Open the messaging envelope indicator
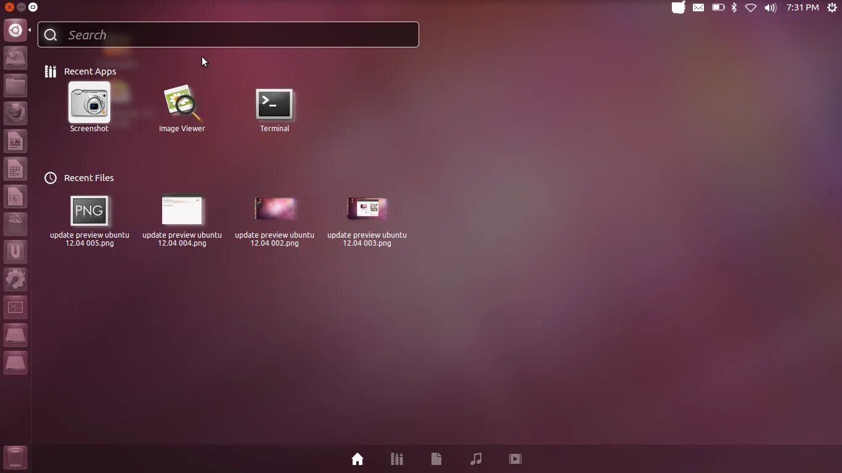The height and width of the screenshot is (473, 842). point(698,7)
